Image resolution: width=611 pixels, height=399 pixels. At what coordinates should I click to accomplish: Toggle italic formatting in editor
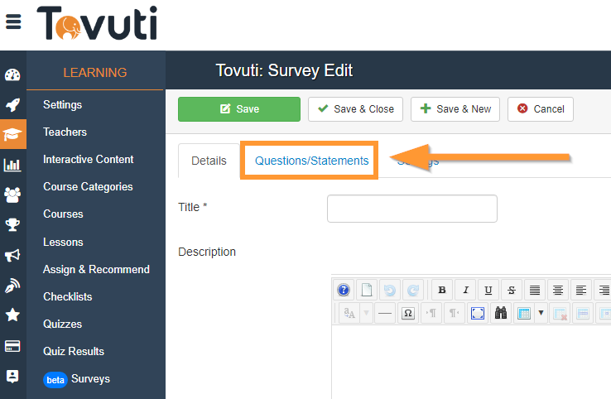click(x=465, y=290)
